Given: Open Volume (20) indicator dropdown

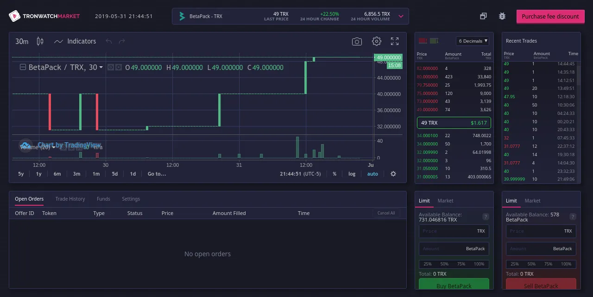Looking at the screenshot, I should coord(54,147).
